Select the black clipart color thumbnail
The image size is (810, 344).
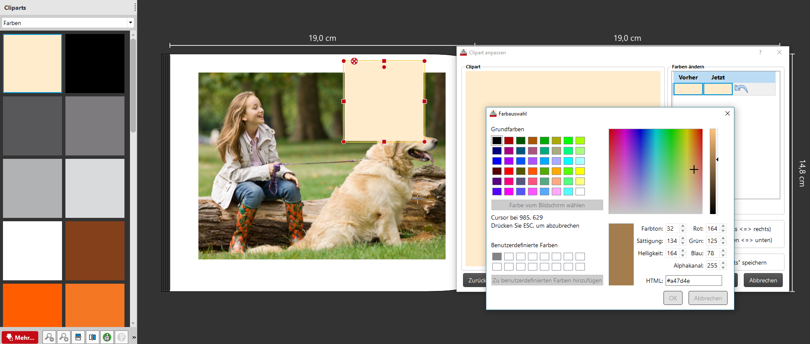pos(95,63)
